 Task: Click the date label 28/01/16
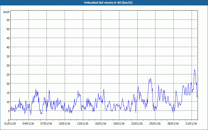[173, 124]
